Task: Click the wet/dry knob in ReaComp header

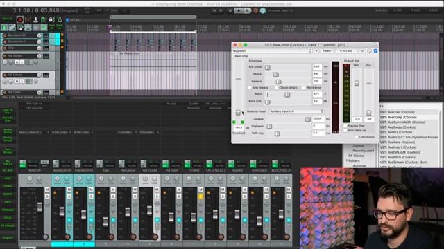Action: pyautogui.click(x=369, y=51)
